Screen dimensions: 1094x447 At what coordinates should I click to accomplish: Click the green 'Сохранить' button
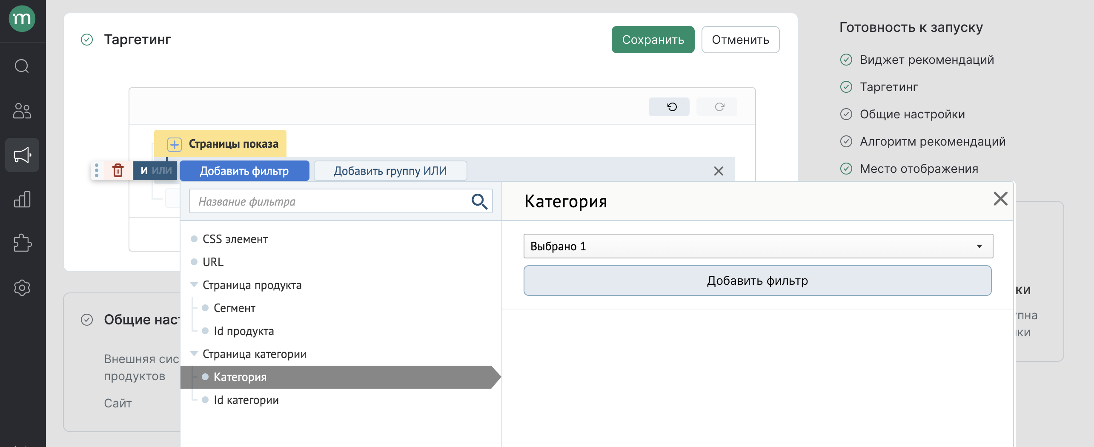(653, 40)
